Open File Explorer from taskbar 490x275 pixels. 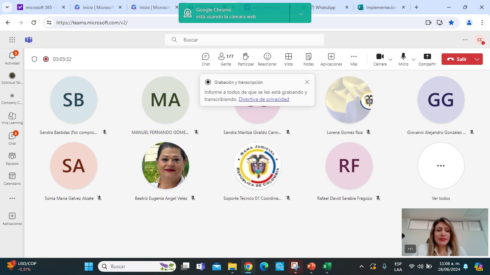pyautogui.click(x=232, y=266)
